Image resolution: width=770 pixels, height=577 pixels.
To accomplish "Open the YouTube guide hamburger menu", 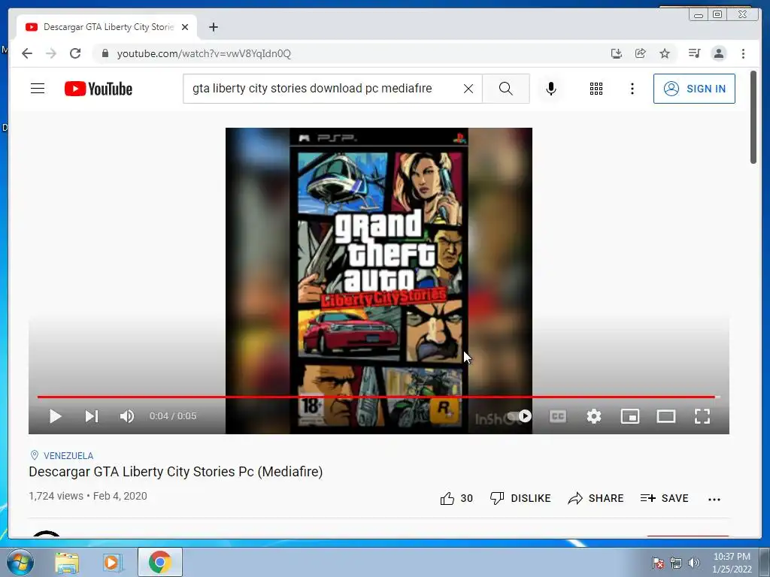I will (x=38, y=89).
